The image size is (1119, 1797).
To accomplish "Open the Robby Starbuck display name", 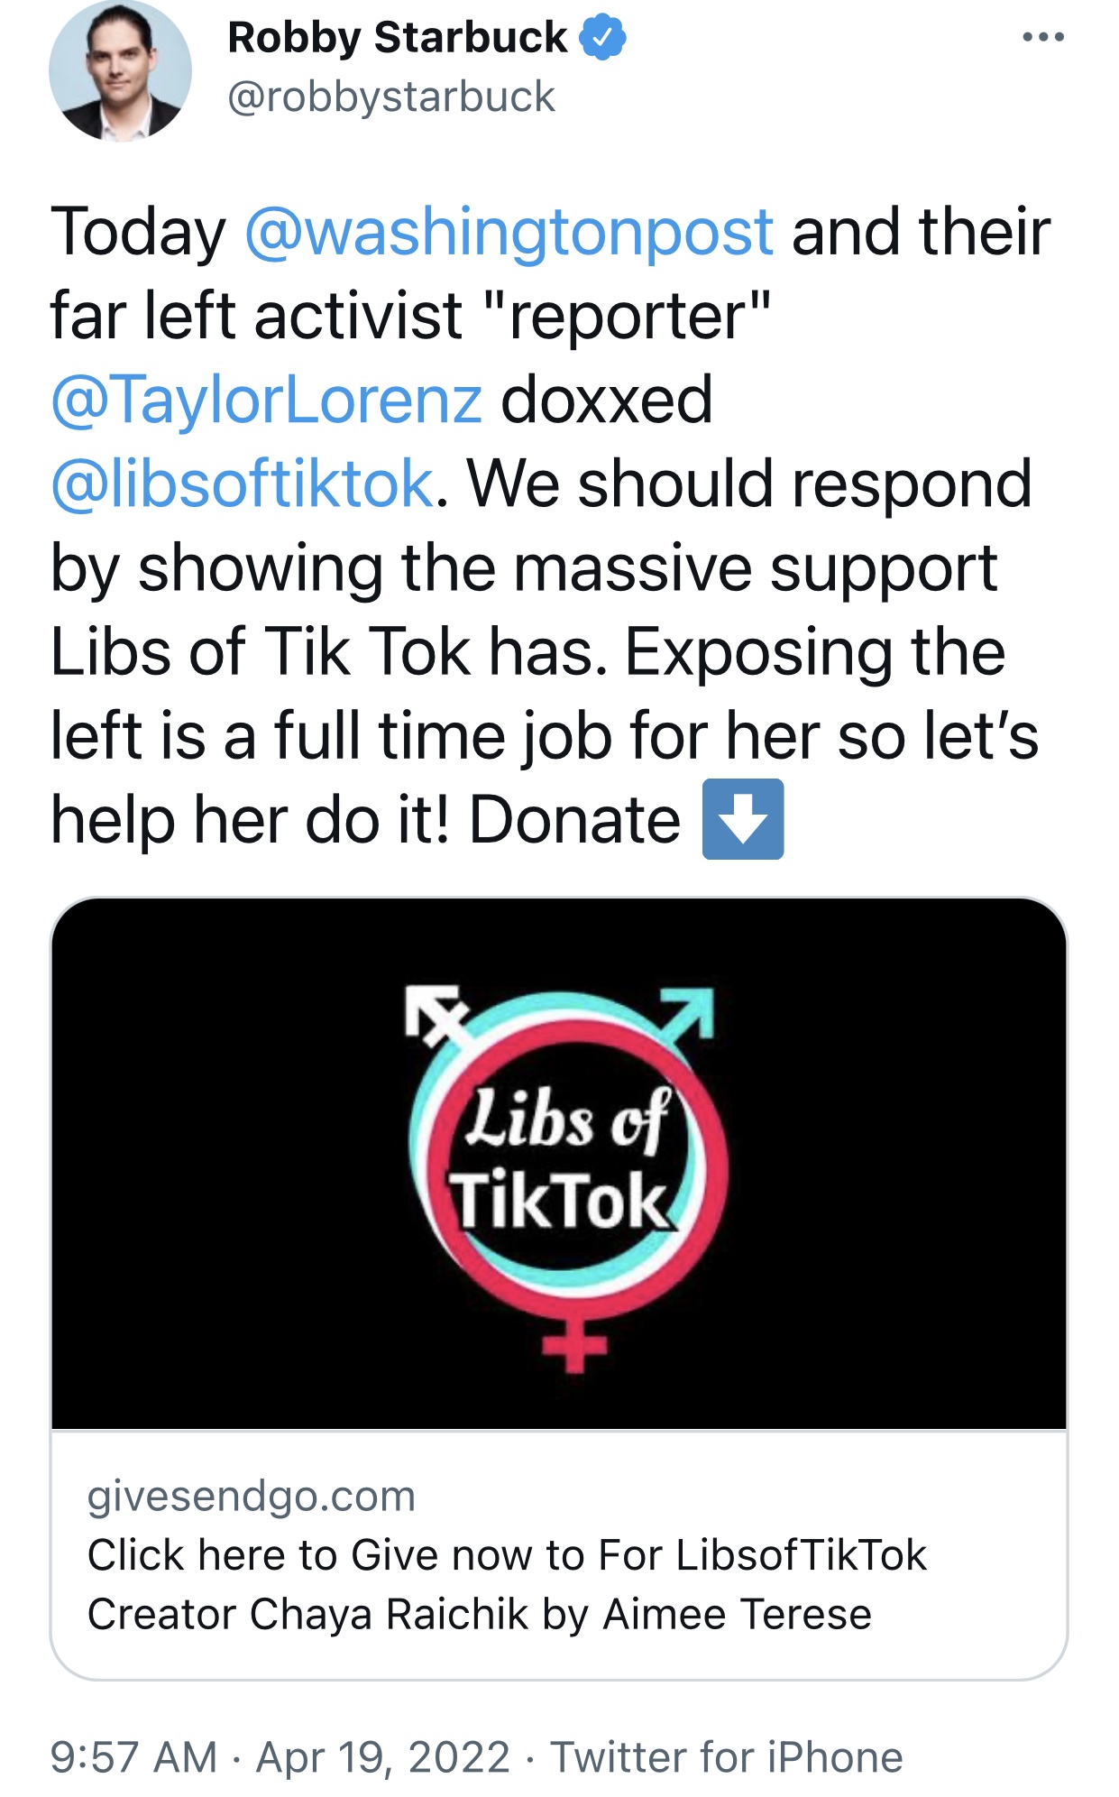I will [398, 38].
